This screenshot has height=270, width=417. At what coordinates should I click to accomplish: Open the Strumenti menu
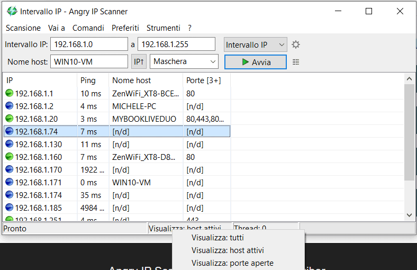pos(164,28)
